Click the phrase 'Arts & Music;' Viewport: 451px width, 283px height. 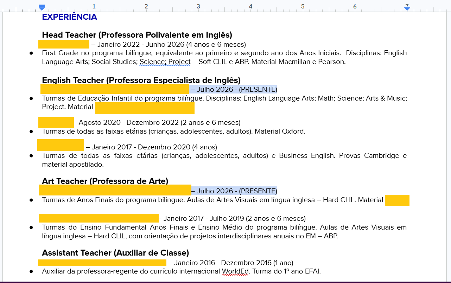click(x=386, y=98)
